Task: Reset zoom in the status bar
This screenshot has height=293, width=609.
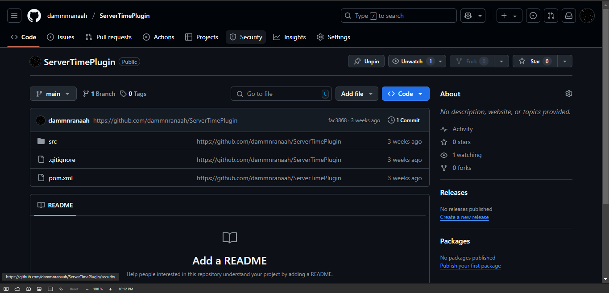Action: pos(74,289)
